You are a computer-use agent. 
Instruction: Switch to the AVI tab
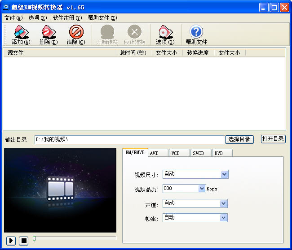(158, 153)
